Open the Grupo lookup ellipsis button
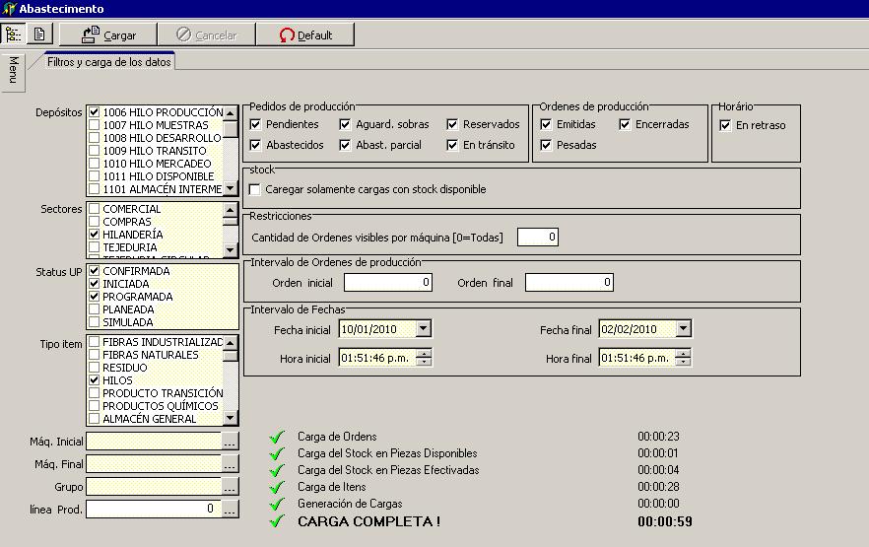This screenshot has width=869, height=547. pos(231,486)
